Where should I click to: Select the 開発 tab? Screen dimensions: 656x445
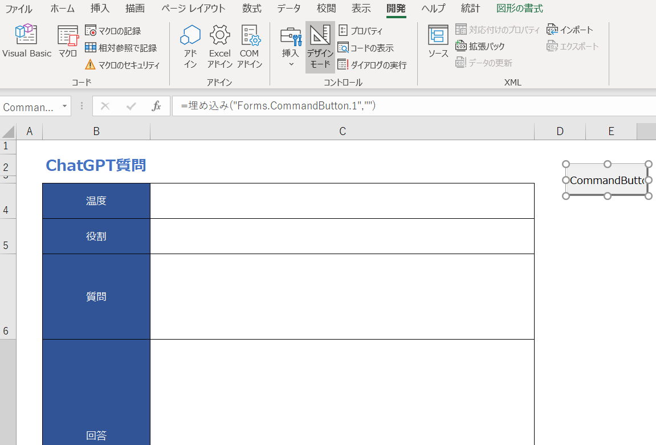pyautogui.click(x=396, y=9)
